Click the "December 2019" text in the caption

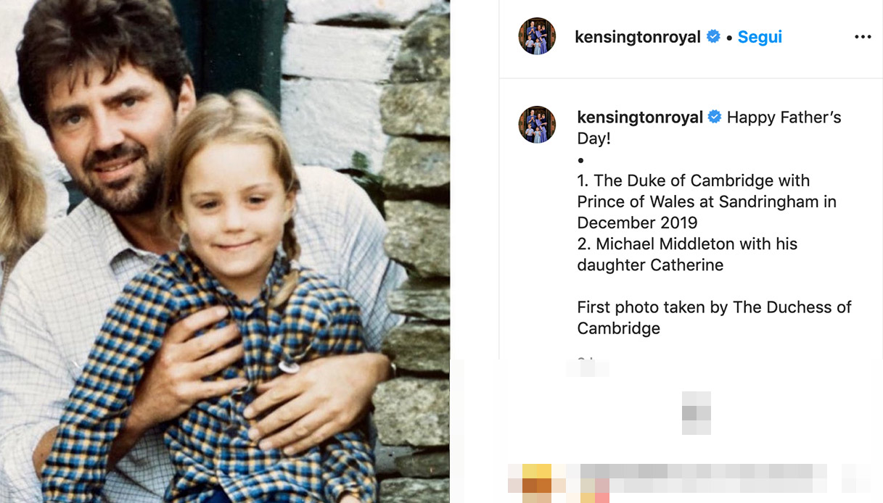(x=637, y=223)
